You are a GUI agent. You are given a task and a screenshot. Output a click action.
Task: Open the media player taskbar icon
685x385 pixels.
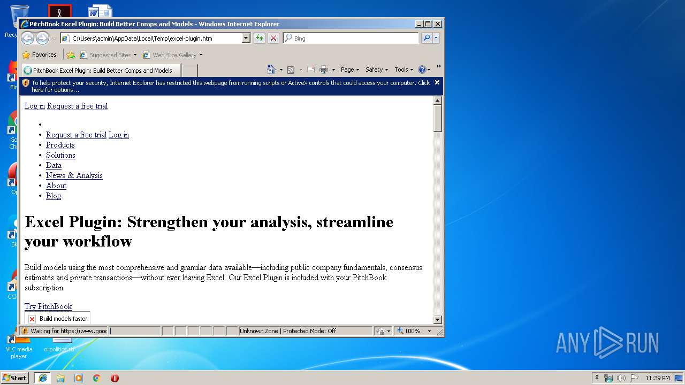(x=79, y=378)
